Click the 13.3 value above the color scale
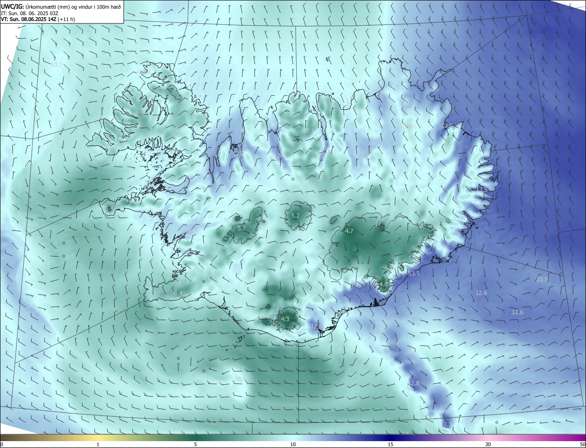Image resolution: width=586 pixels, height=448 pixels. pyautogui.click(x=446, y=425)
